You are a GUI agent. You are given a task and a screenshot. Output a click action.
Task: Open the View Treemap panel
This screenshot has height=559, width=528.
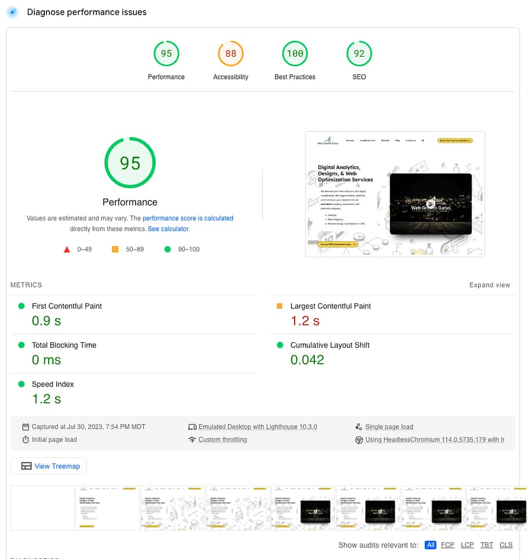[x=48, y=466]
